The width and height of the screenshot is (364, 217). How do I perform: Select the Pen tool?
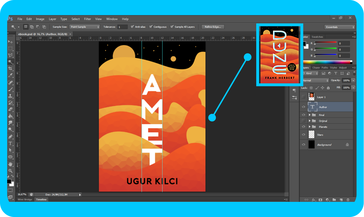click(11, 136)
